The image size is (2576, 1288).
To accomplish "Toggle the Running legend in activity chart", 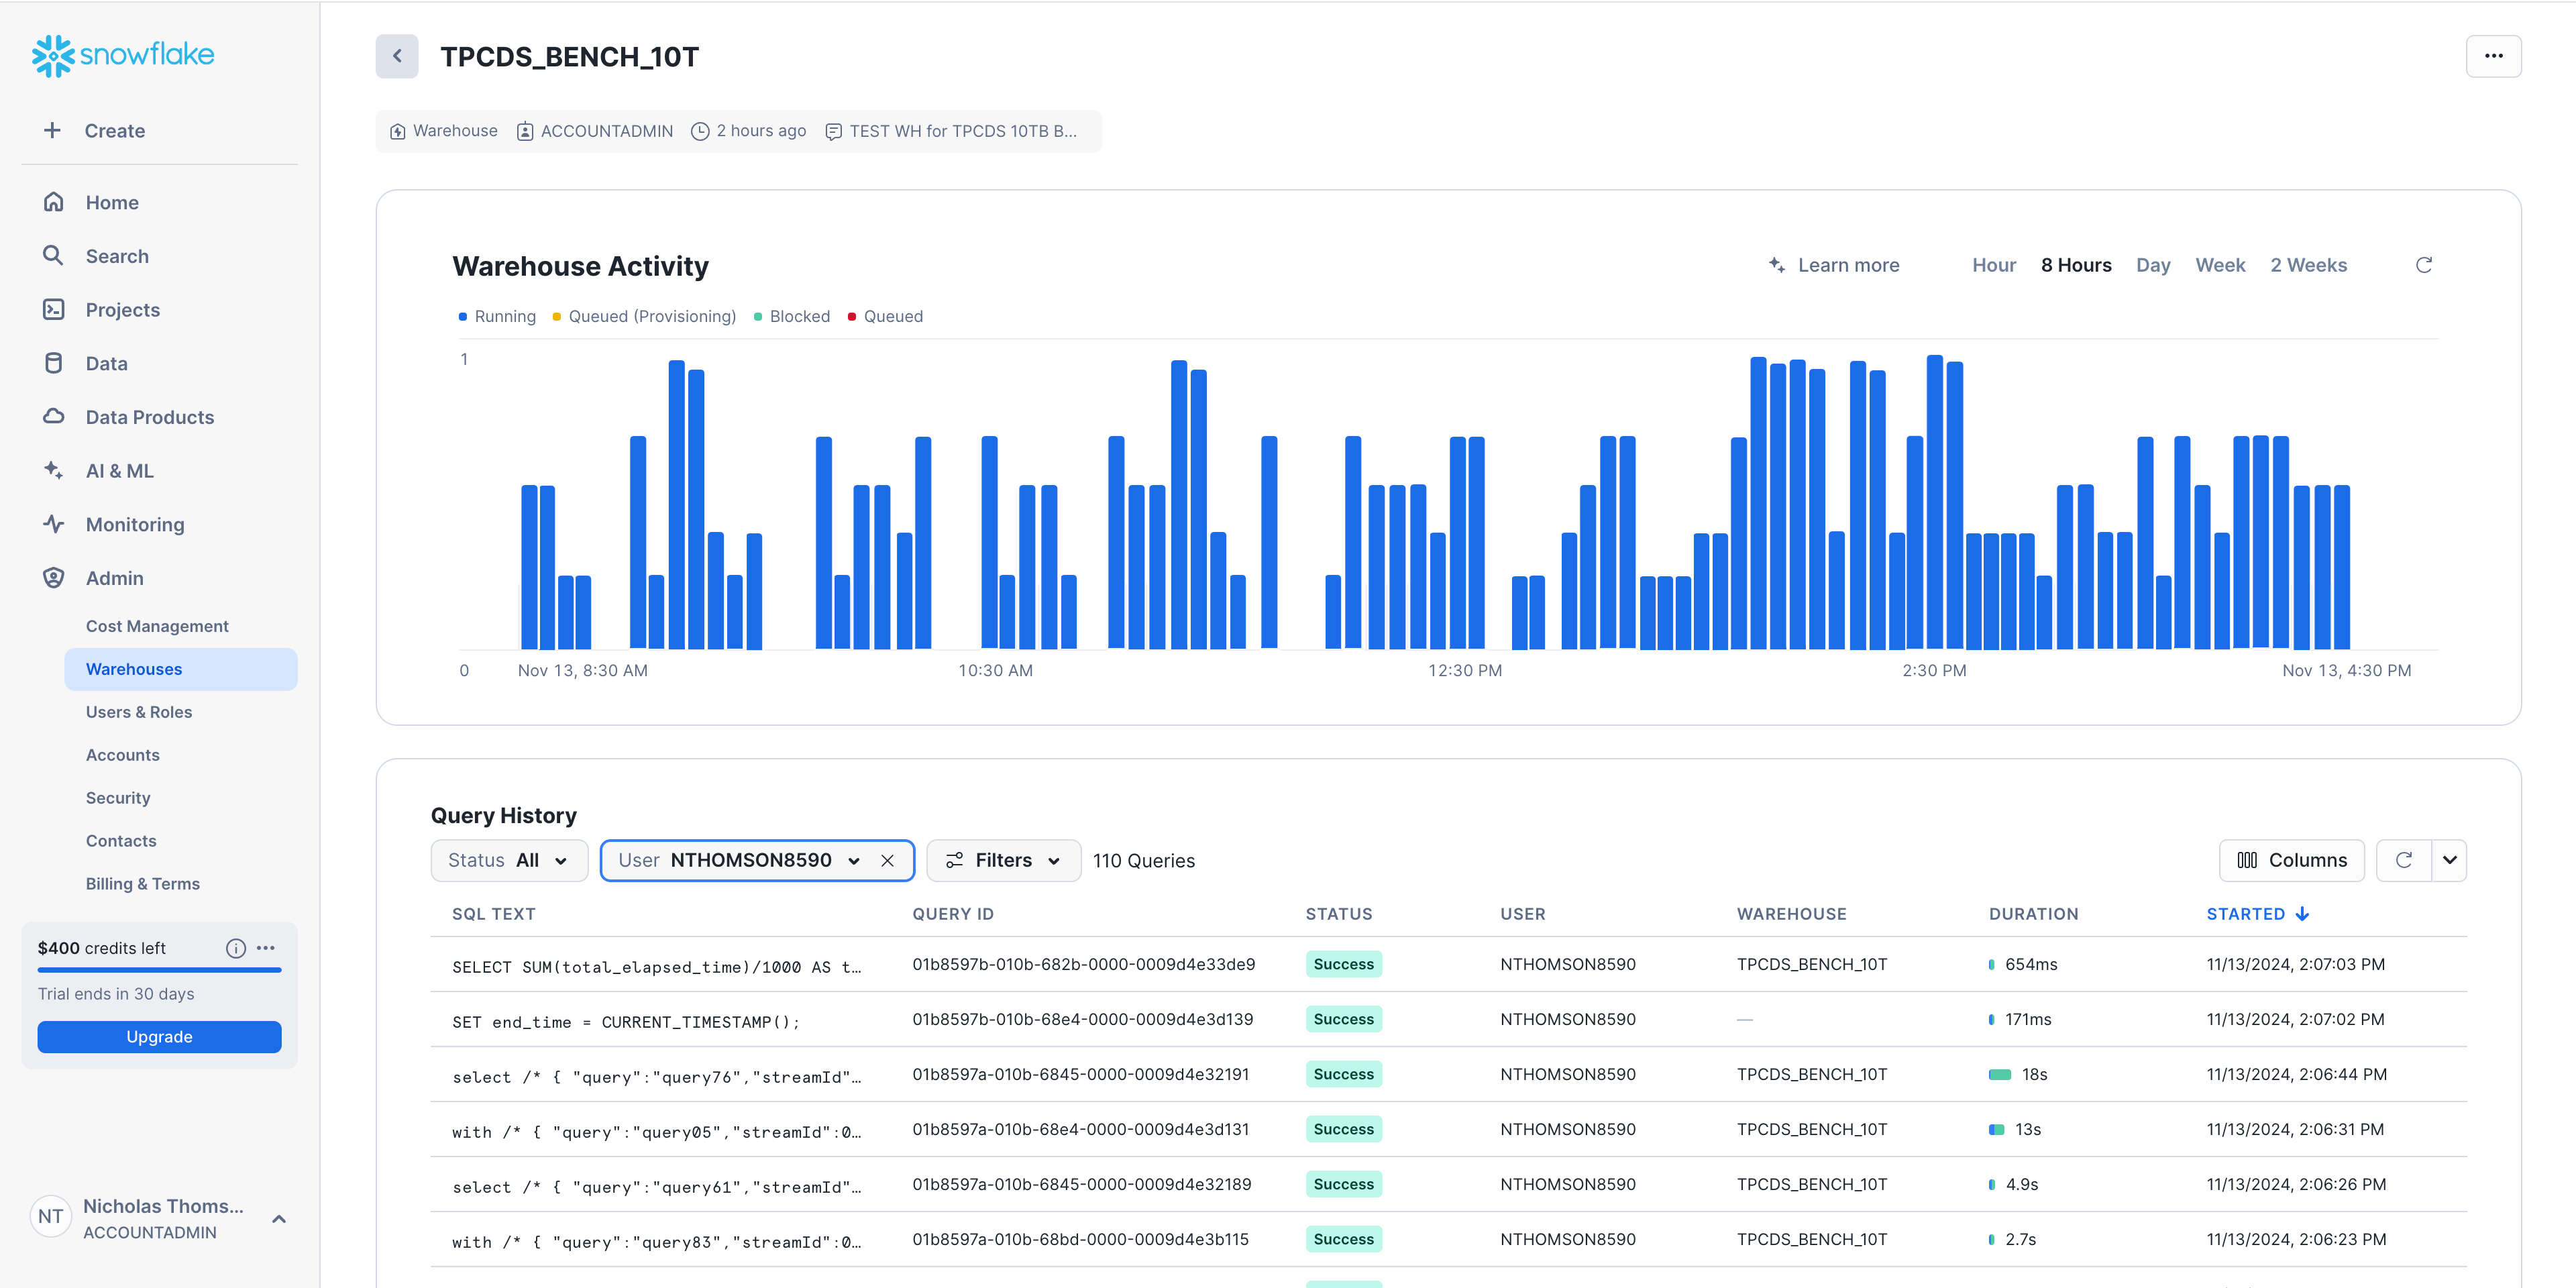I will 497,316.
